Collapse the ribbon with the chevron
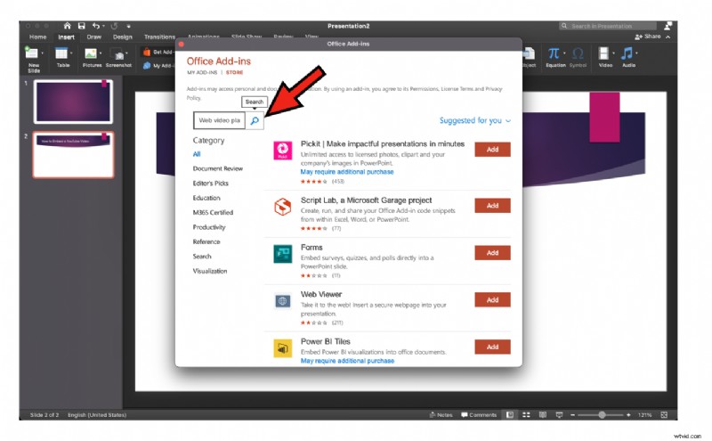This screenshot has width=712, height=441. (668, 37)
